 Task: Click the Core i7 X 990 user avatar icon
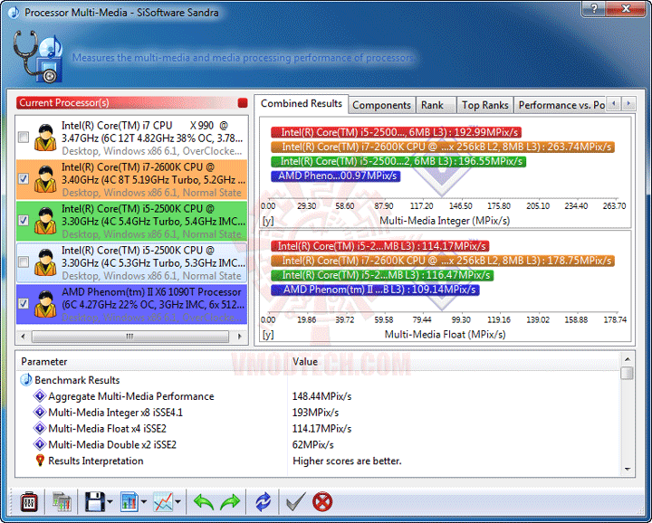coord(45,138)
